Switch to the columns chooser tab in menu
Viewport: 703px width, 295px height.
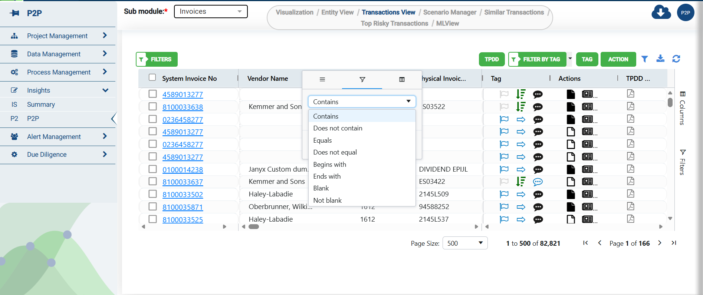pos(402,79)
